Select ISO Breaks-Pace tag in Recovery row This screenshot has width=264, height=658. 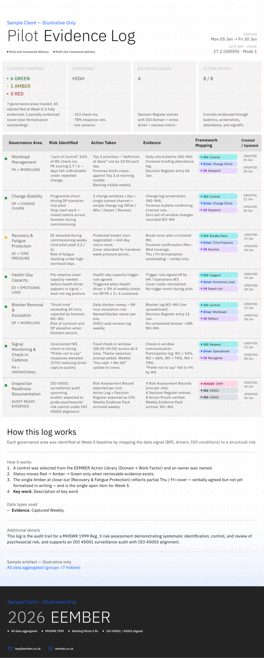click(218, 236)
